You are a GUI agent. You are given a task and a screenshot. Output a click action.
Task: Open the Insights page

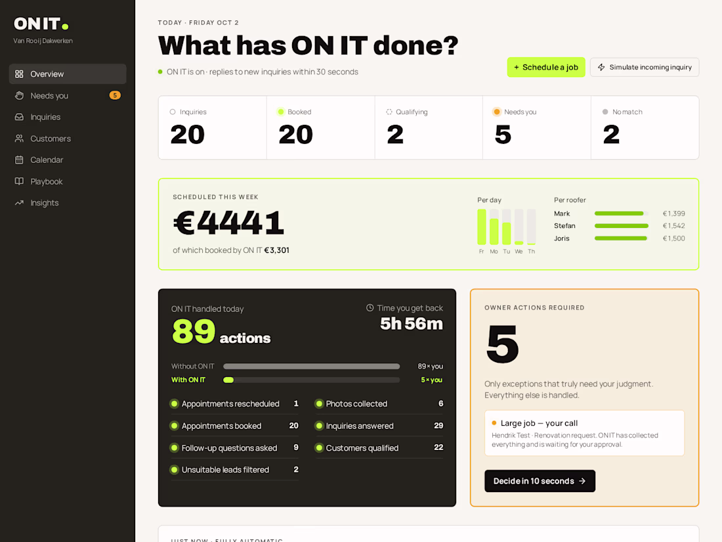click(68, 203)
